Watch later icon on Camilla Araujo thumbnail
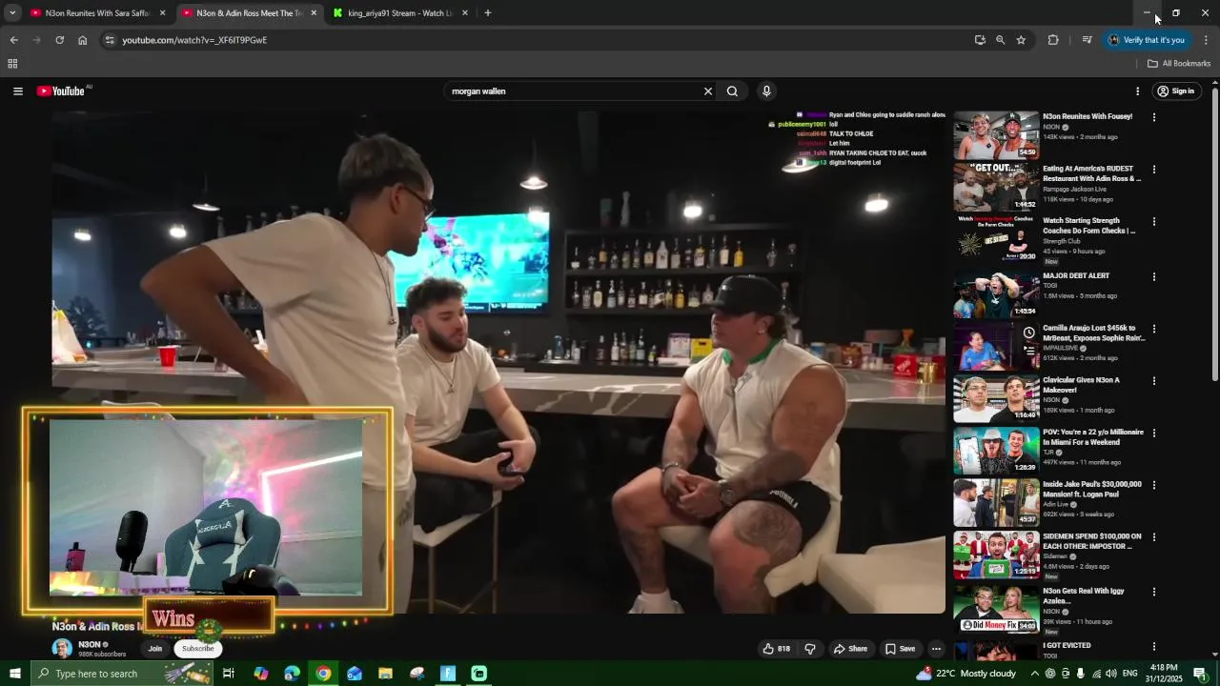The width and height of the screenshot is (1220, 686). pyautogui.click(x=1028, y=333)
